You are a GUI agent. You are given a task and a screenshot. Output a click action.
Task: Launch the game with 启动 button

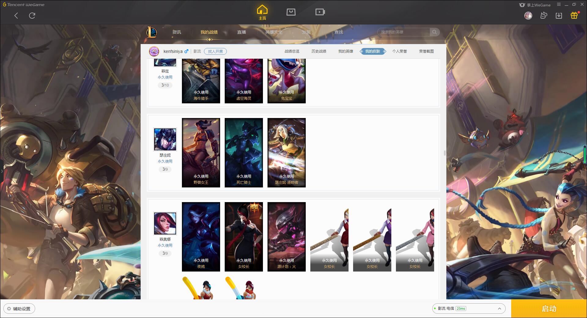(549, 309)
